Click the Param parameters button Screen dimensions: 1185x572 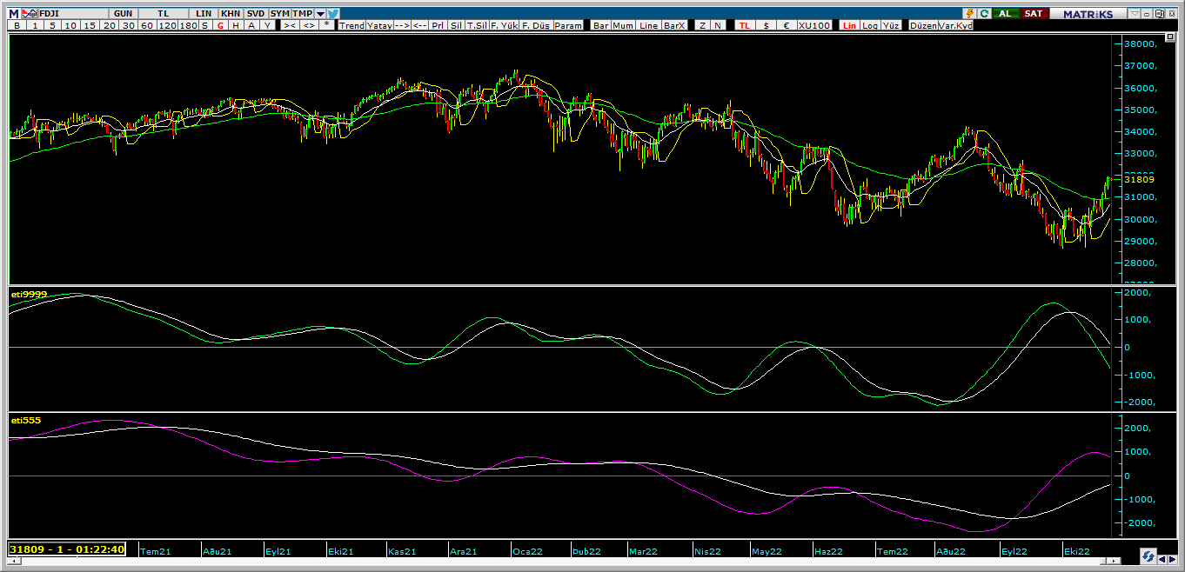click(x=568, y=26)
